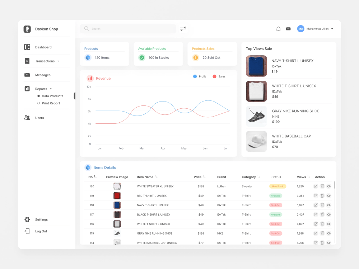
Task: Click the Items Details cube icon
Action: click(88, 167)
